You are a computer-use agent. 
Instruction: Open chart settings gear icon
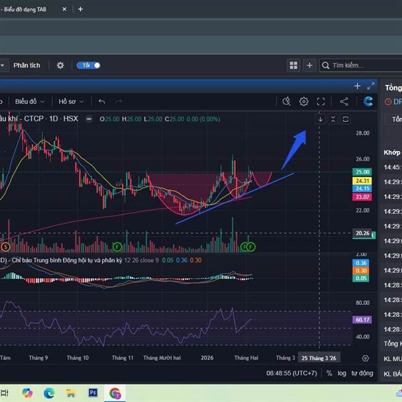click(x=304, y=101)
